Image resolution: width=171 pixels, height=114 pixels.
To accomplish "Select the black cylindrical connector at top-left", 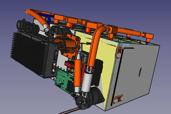I will [x=25, y=25].
